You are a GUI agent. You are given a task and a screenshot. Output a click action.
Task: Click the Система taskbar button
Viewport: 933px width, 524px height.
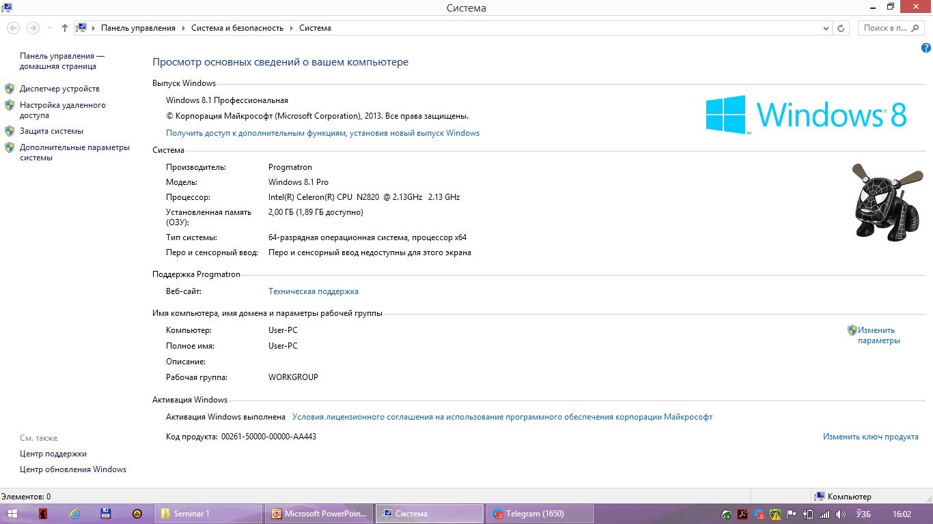point(430,514)
